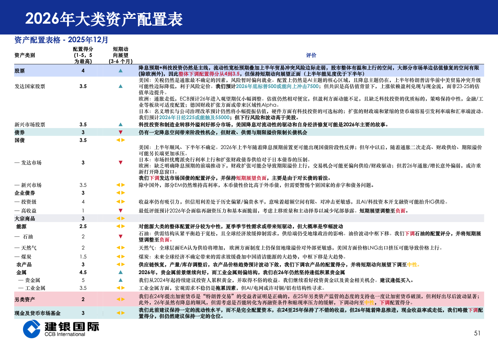The image size is (498, 345).
Task: Select the up arrow next to 新兴市场股票
Action: point(120,124)
